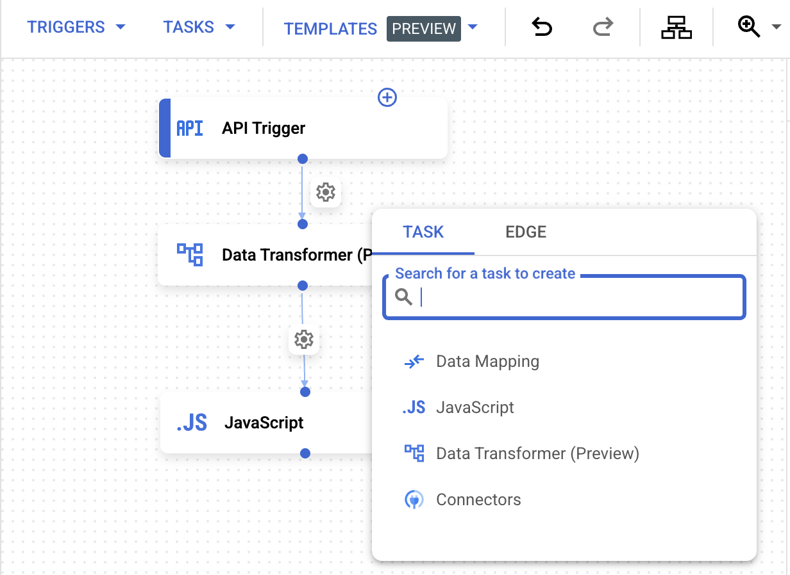
Task: Click the redo icon in the toolbar
Action: [602, 28]
